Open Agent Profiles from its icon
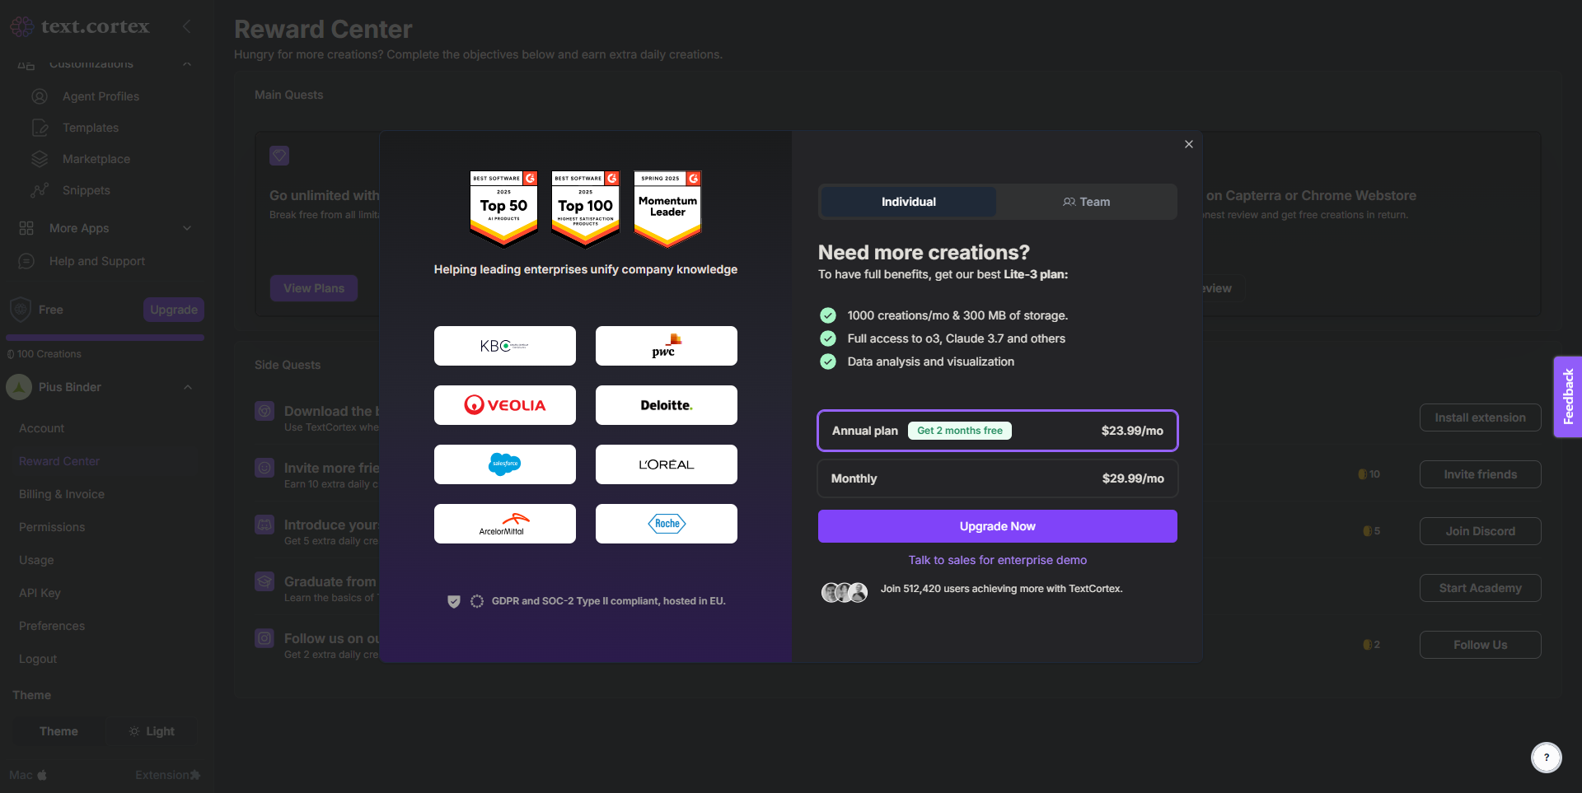This screenshot has height=793, width=1582. coord(40,96)
